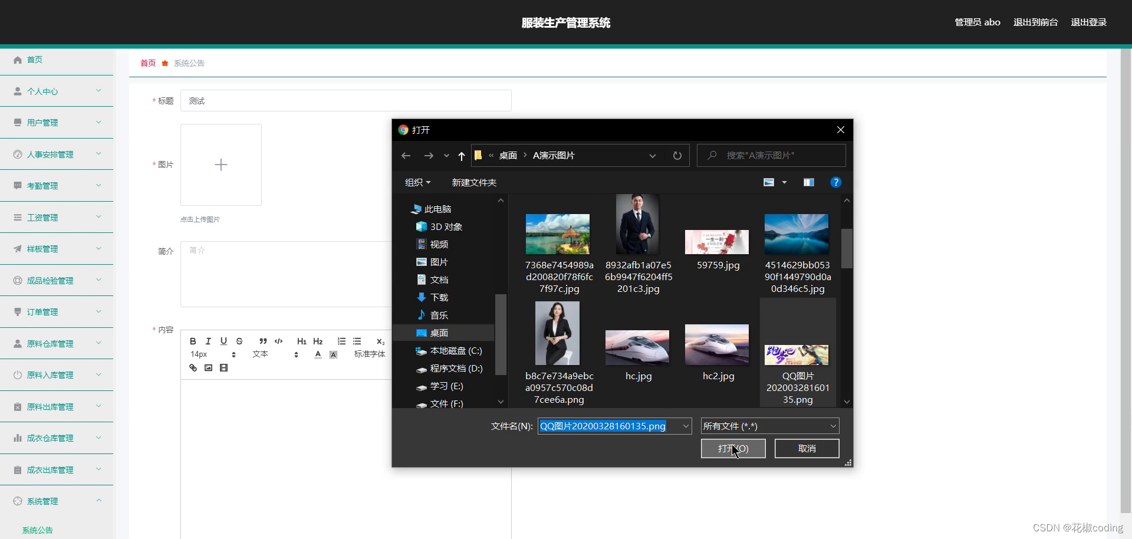The height and width of the screenshot is (539, 1132).
Task: Apply H1 heading in the editor
Action: click(302, 341)
